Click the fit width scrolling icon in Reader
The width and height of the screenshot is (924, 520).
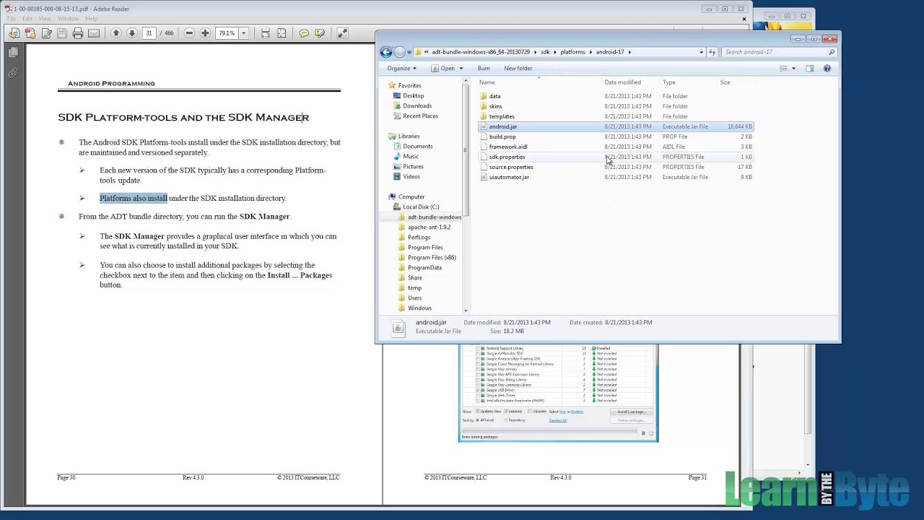266,33
